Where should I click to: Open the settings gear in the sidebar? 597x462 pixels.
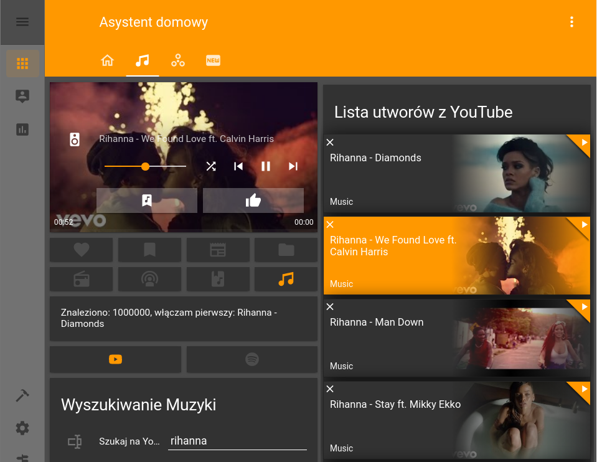pos(22,428)
